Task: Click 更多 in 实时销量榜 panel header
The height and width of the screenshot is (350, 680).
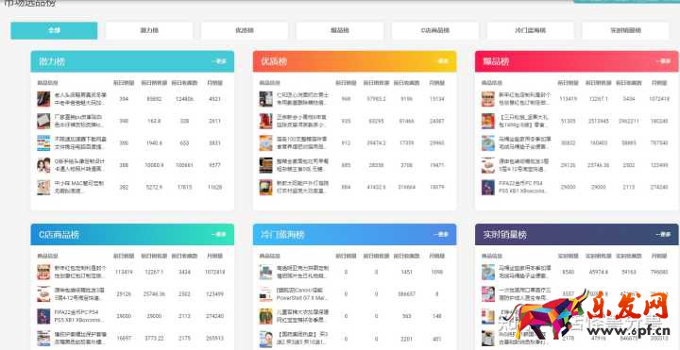Action: point(663,234)
